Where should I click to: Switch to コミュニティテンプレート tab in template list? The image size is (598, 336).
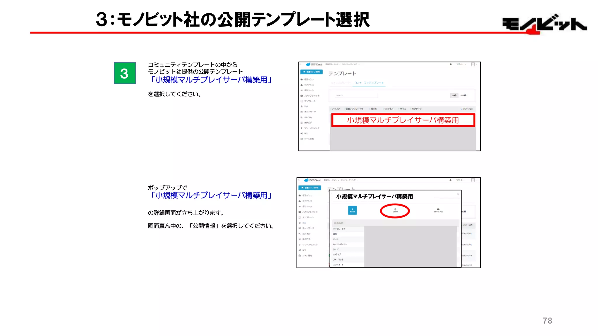(369, 83)
